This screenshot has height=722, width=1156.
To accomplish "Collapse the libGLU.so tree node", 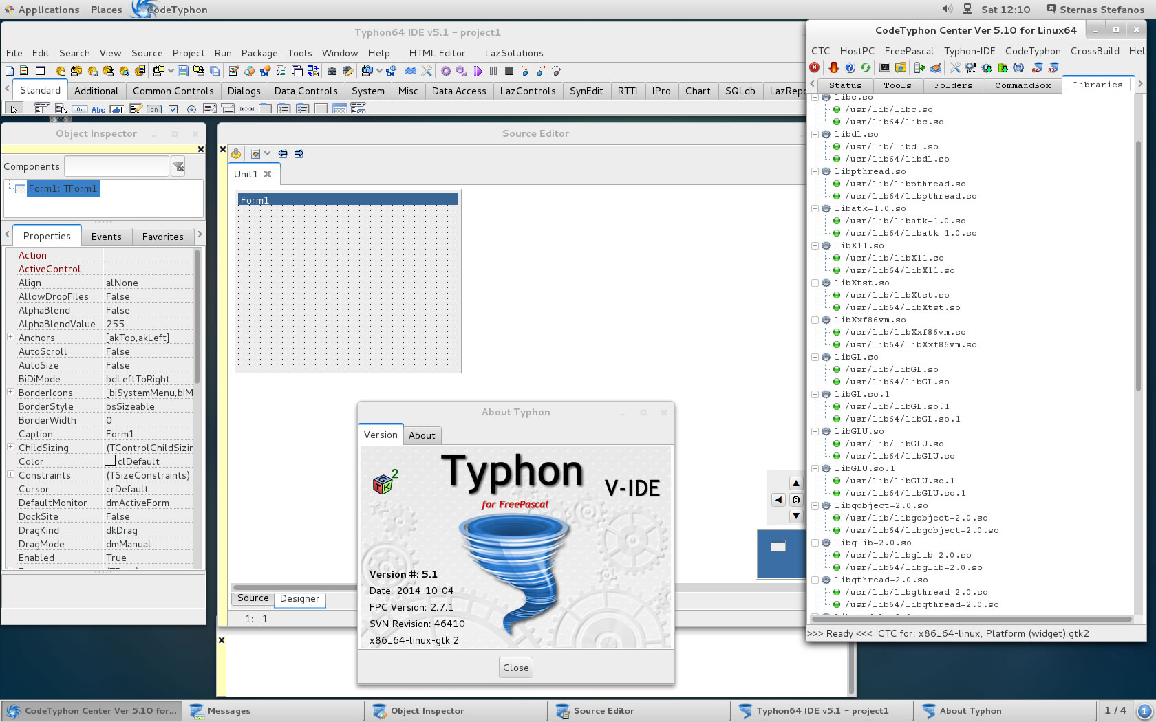I will [815, 431].
